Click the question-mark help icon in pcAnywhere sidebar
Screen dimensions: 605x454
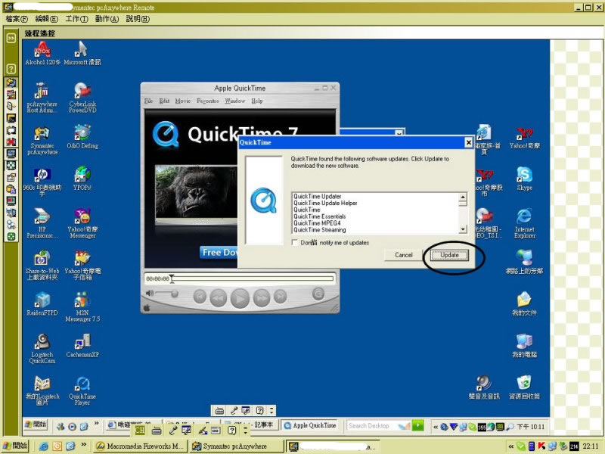(x=11, y=69)
